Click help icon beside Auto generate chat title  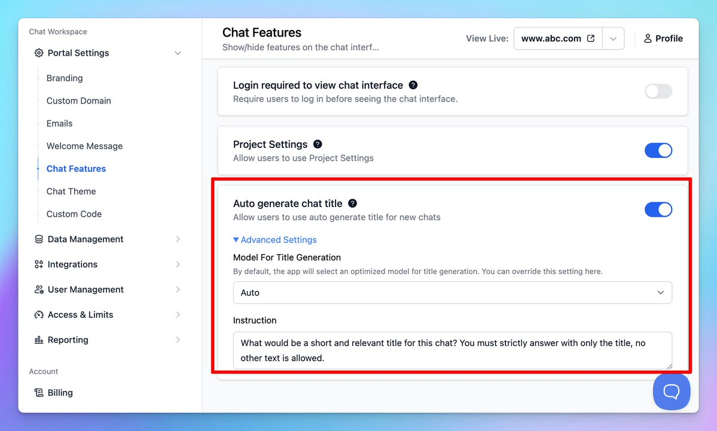[x=353, y=204]
